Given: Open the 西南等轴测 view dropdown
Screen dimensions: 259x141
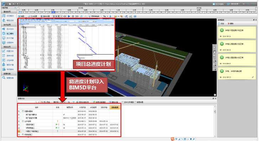Looking at the screenshot, I should click(95, 16).
